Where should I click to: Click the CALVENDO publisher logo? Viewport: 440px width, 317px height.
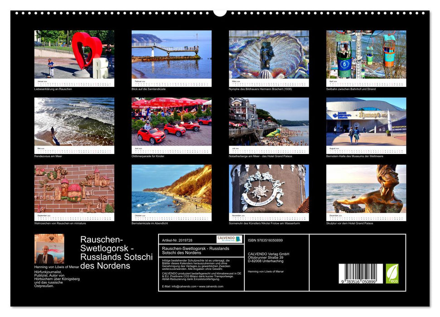229,239
